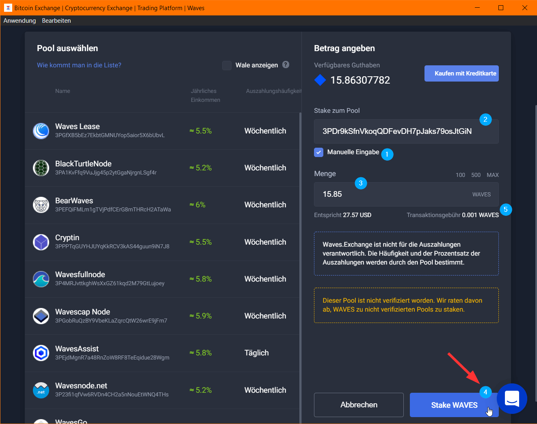Open the chat support bubble
Viewport: 537px width, 424px height.
coord(512,398)
